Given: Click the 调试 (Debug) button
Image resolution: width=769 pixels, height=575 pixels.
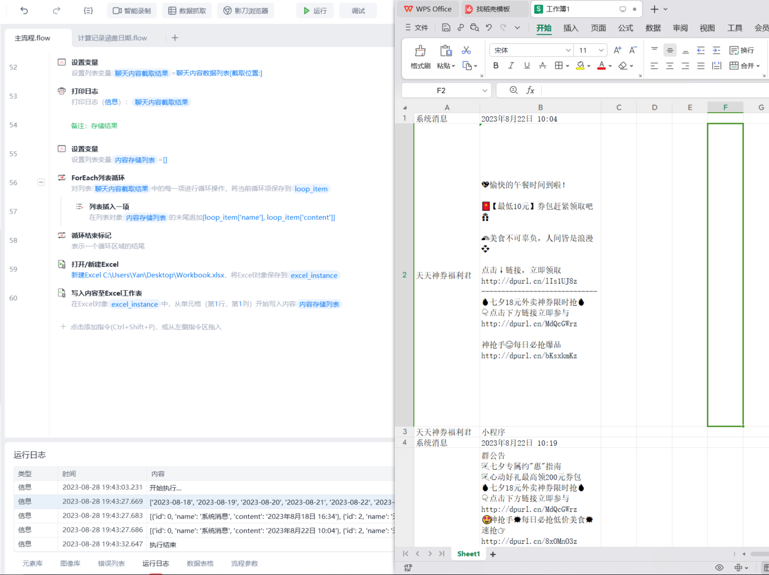Looking at the screenshot, I should (x=358, y=11).
